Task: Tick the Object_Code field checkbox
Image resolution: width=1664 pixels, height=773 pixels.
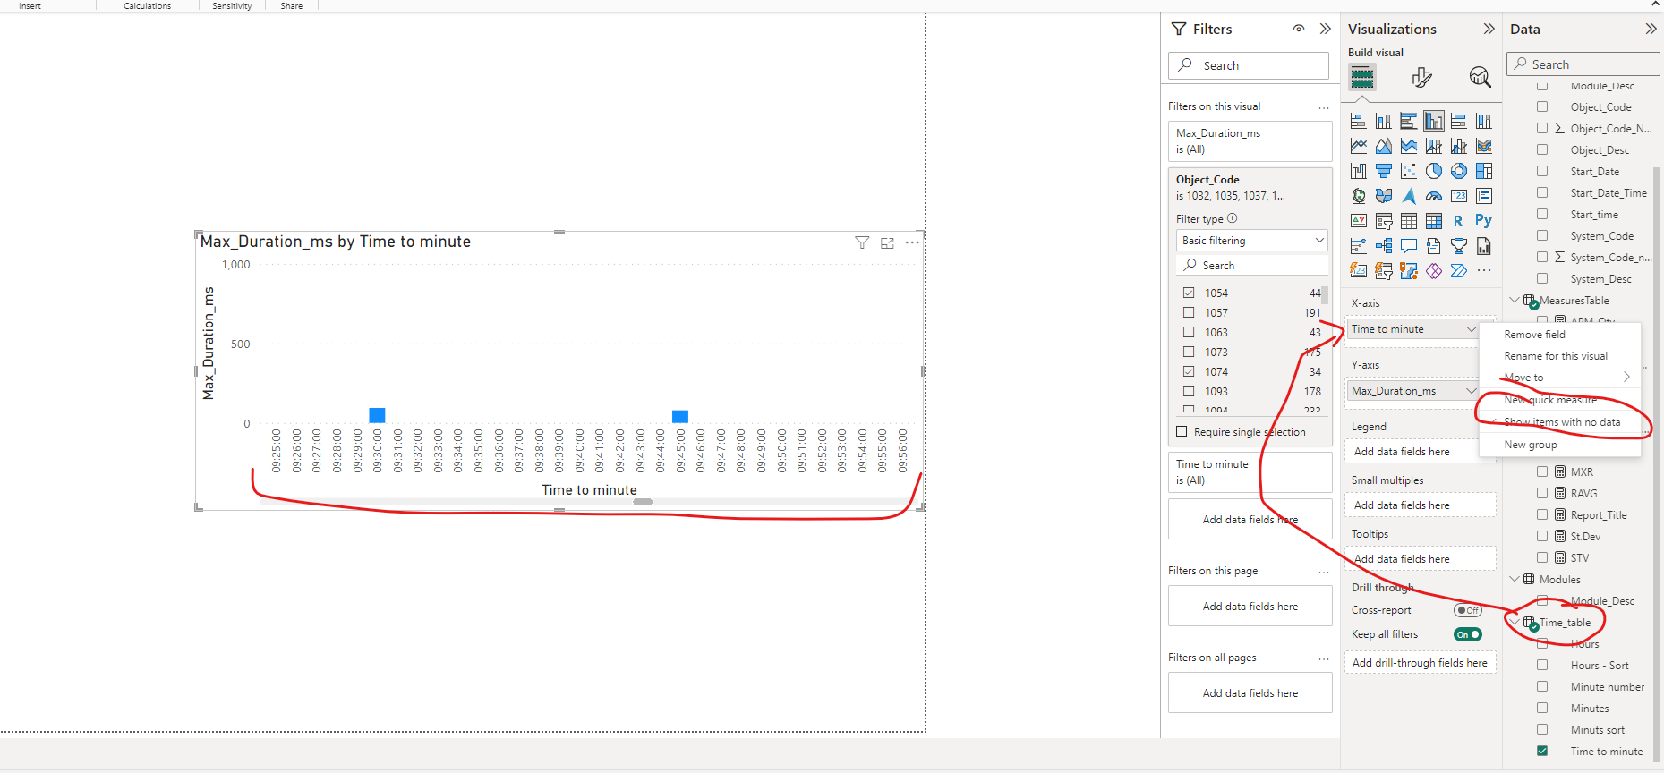Action: point(1542,107)
